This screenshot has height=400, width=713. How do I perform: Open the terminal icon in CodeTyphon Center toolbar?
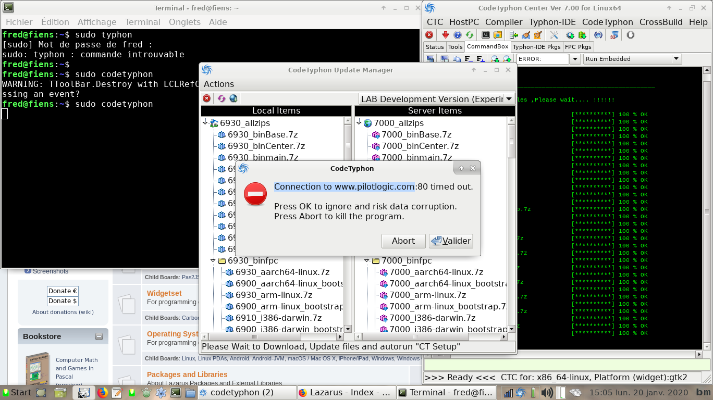click(x=486, y=35)
